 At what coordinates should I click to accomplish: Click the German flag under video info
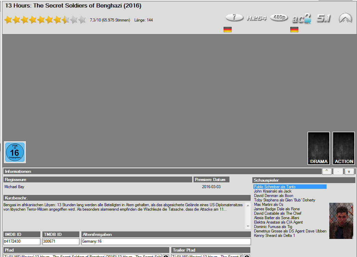point(228,30)
